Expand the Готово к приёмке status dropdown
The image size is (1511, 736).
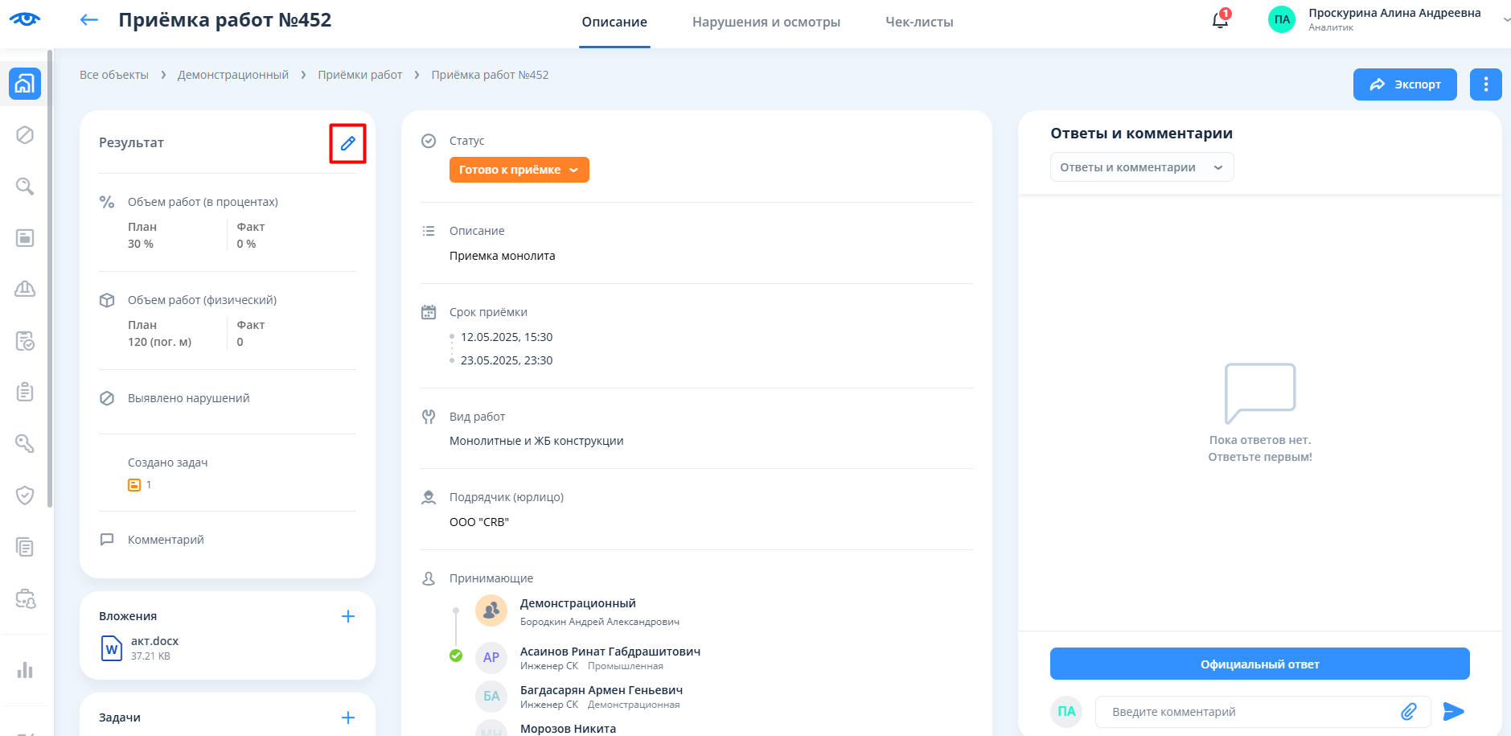click(x=519, y=170)
